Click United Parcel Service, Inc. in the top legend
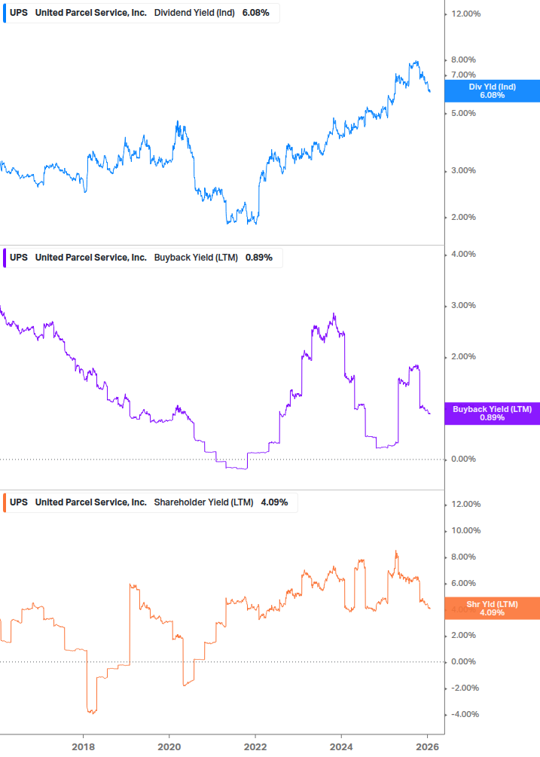540x757 pixels. point(91,13)
